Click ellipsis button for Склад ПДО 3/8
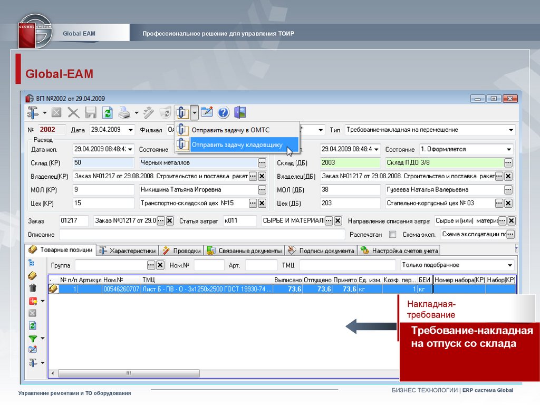 [508, 162]
